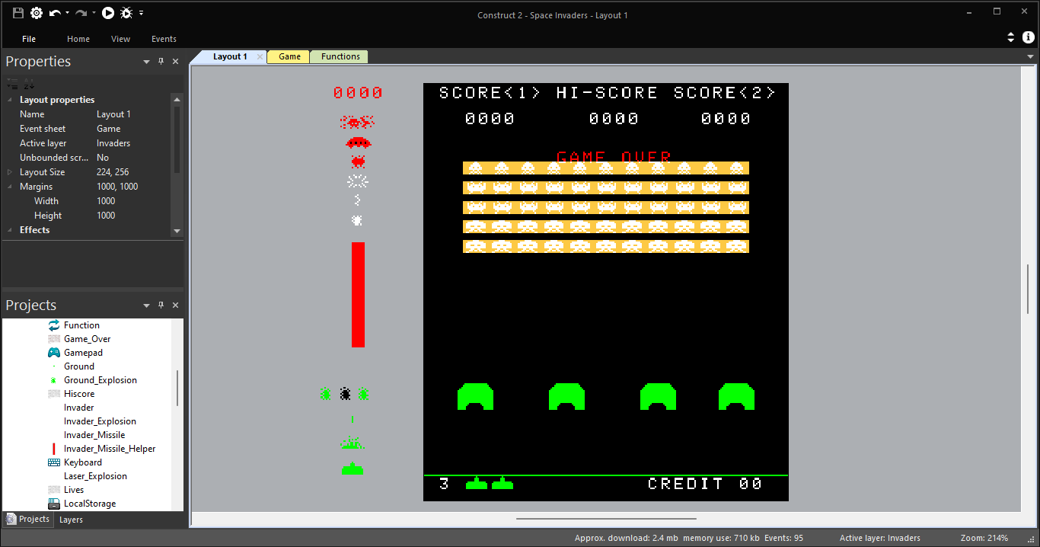This screenshot has height=547, width=1040.
Task: Pin the Properties panel
Action: click(161, 62)
